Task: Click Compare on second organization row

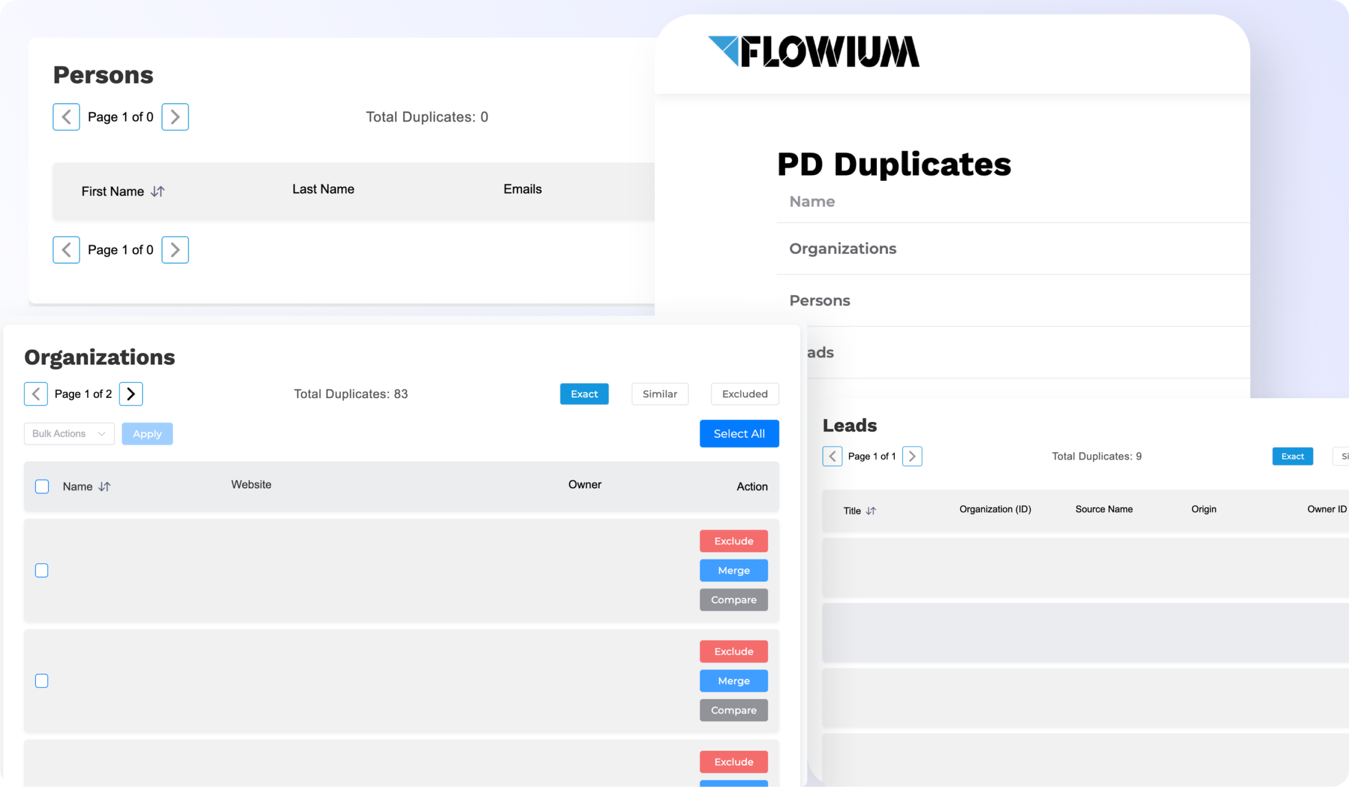Action: point(734,711)
